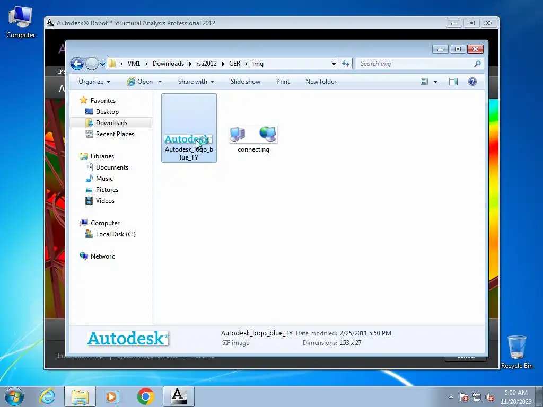The height and width of the screenshot is (407, 543).
Task: Toggle the preview pane
Action: pos(453,82)
